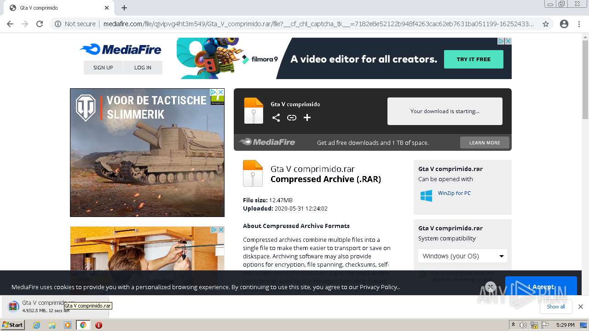Image resolution: width=589 pixels, height=331 pixels.
Task: Close the downloads bar
Action: tap(581, 307)
